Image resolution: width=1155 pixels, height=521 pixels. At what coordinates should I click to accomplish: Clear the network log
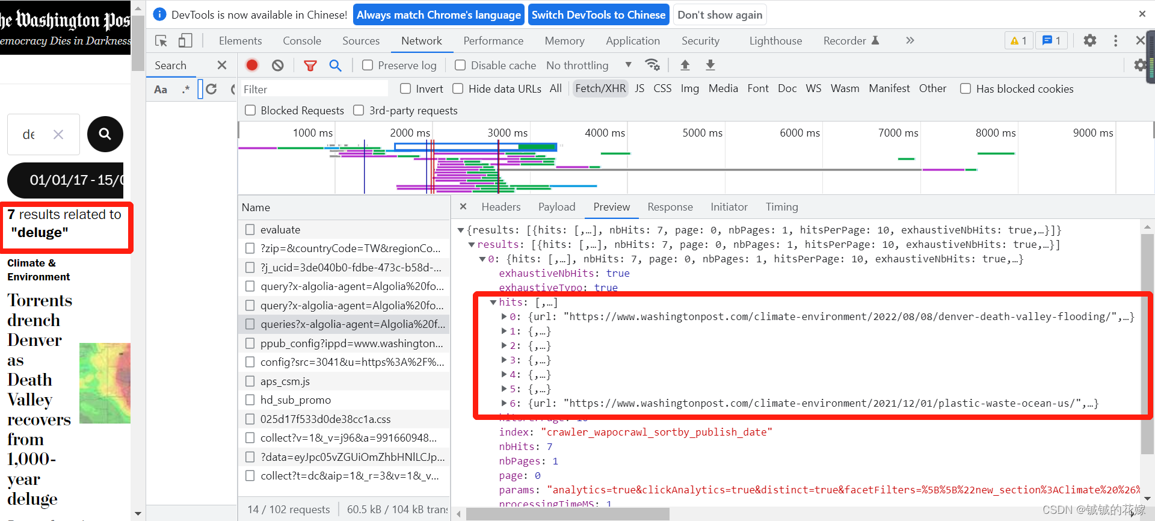277,65
